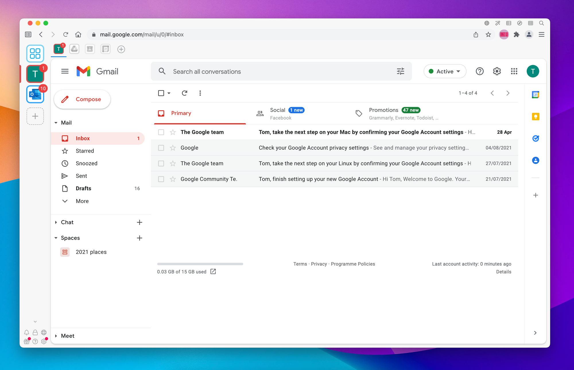The image size is (574, 370).
Task: Click the Help support icon
Action: point(480,71)
